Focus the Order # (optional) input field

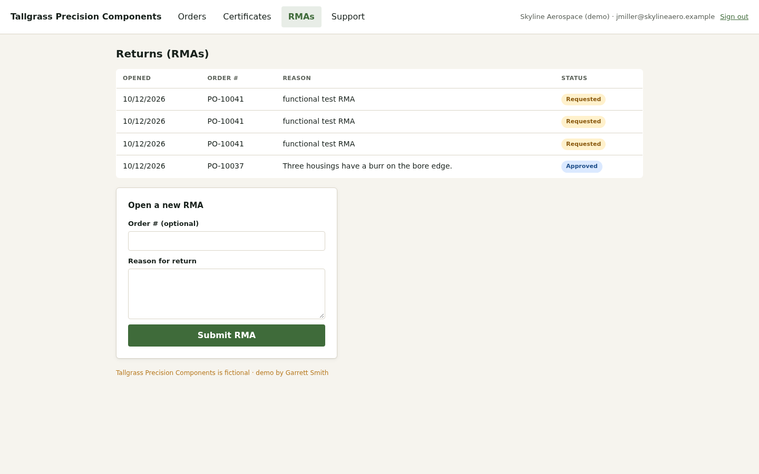[227, 241]
